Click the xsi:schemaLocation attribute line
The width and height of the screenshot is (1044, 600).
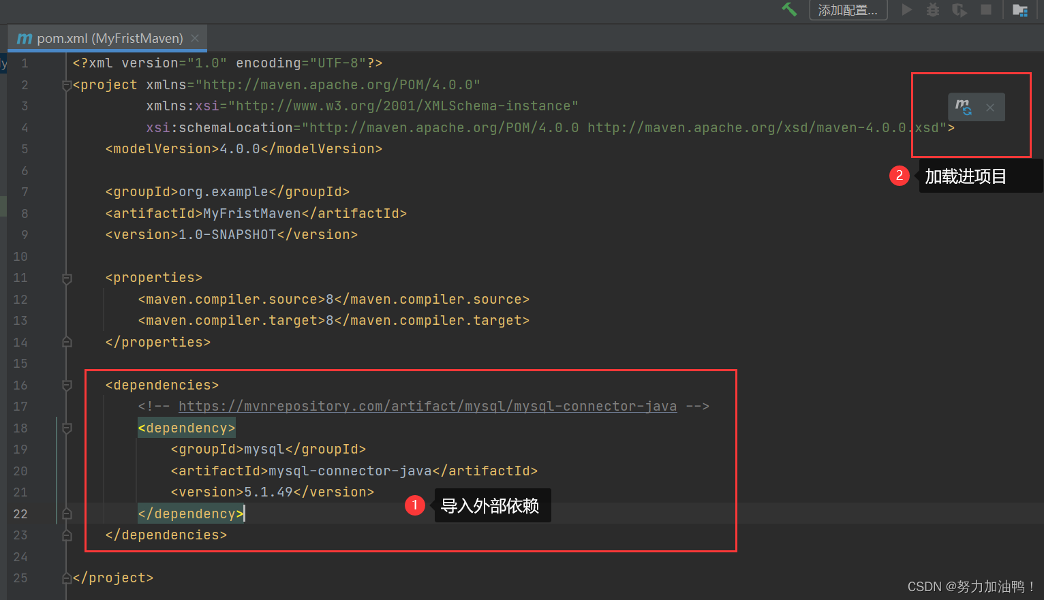click(x=550, y=128)
